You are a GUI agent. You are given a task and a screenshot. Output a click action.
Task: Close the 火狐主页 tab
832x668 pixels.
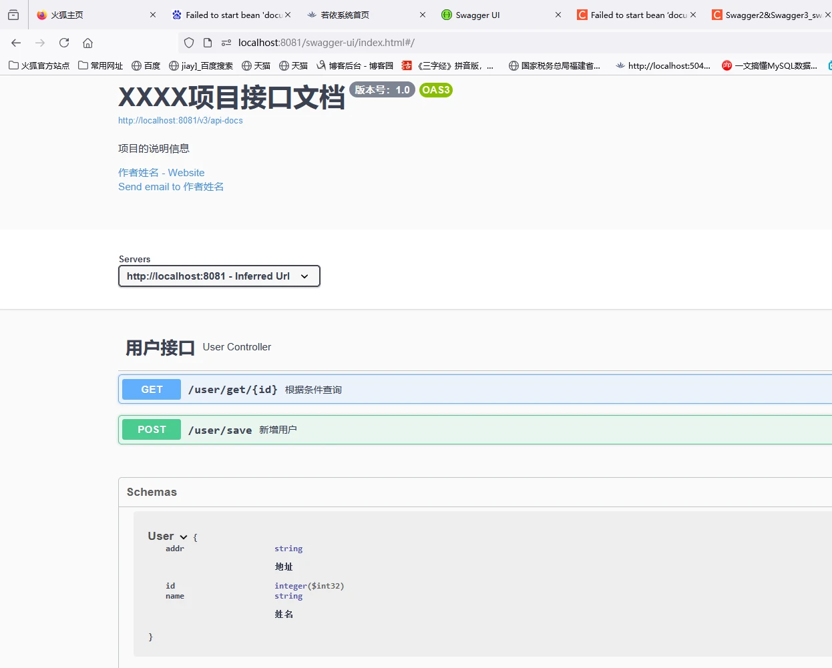pyautogui.click(x=153, y=15)
